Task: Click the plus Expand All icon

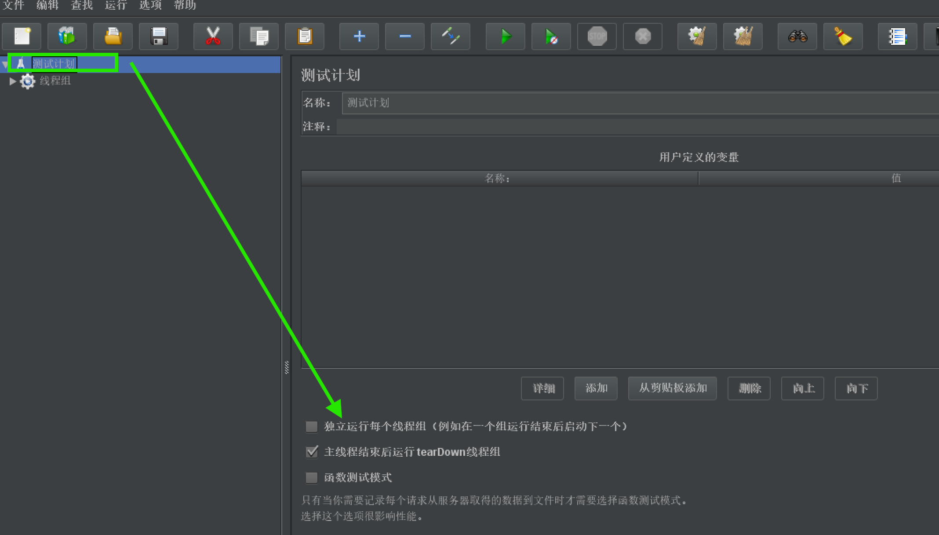Action: point(359,37)
